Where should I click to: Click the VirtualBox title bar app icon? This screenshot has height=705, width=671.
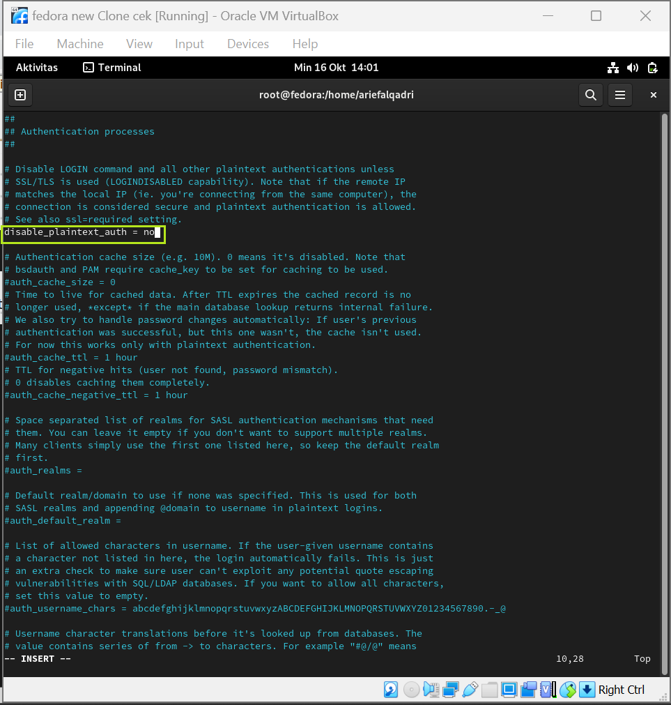coord(20,16)
